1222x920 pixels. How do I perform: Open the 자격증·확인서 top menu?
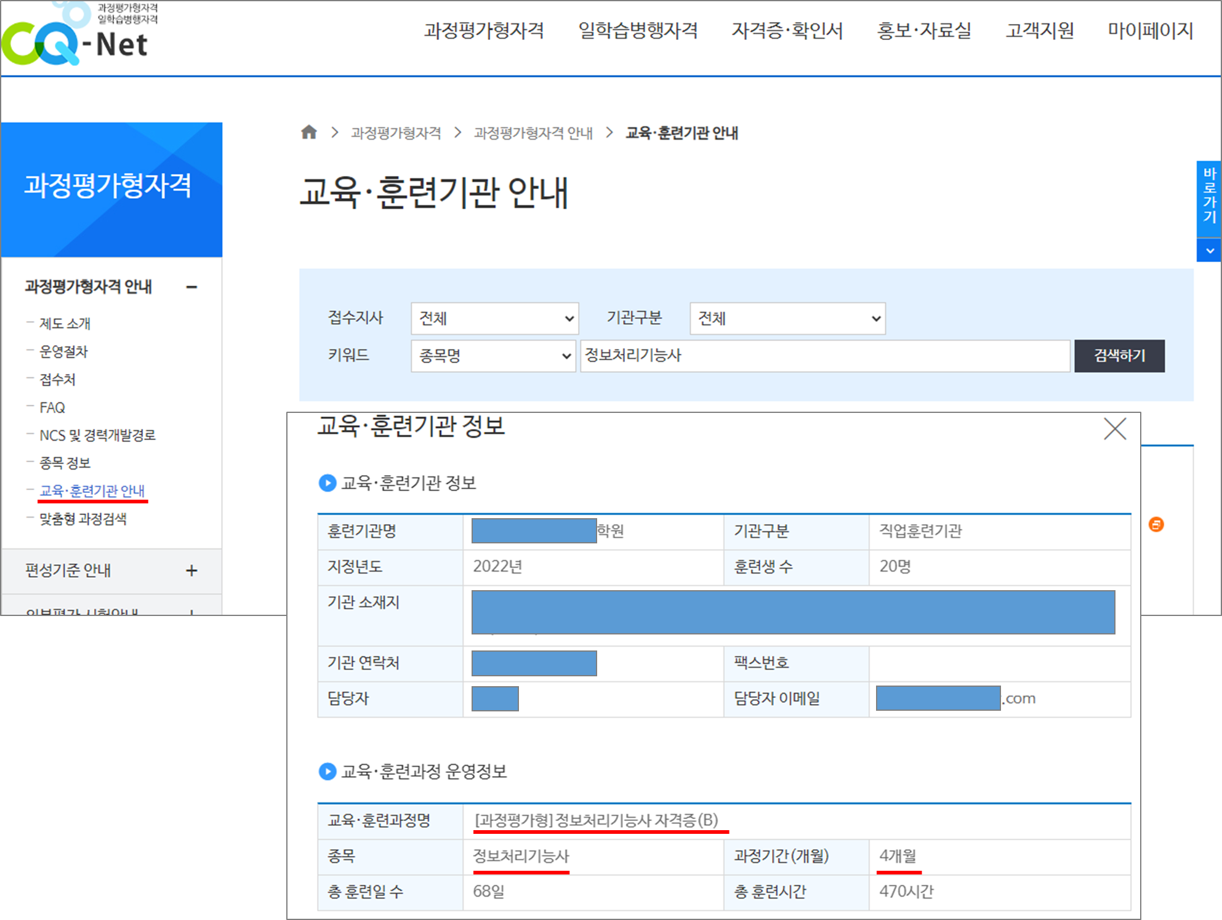[787, 30]
